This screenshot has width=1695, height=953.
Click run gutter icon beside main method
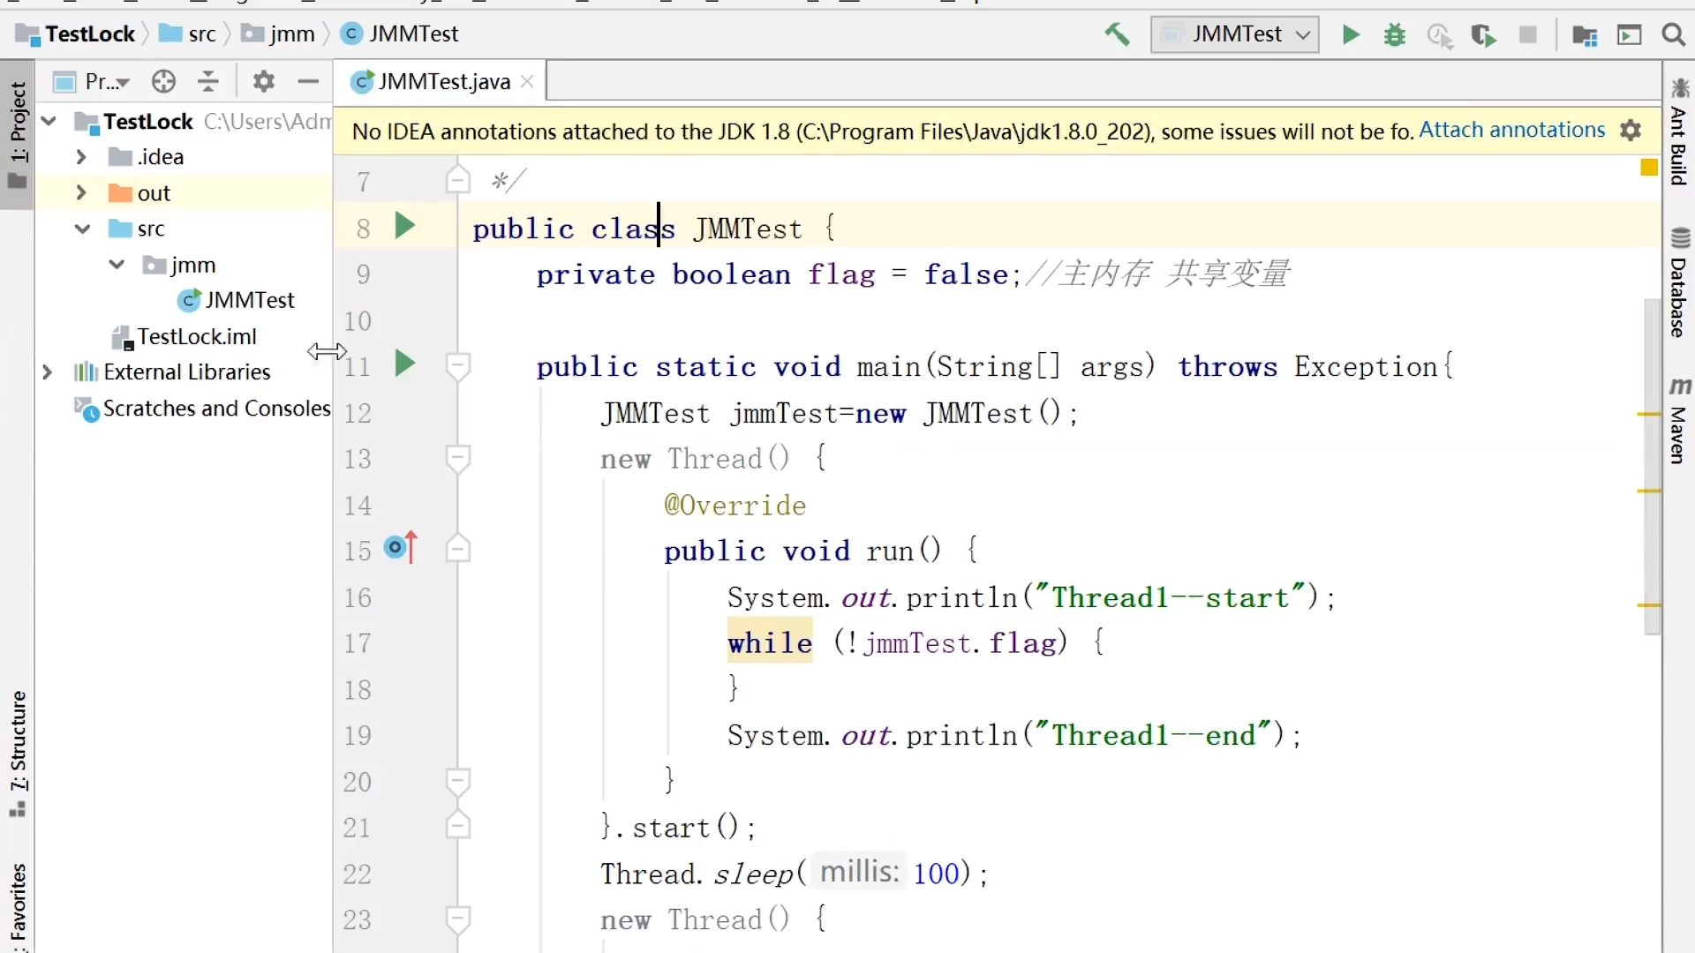pyautogui.click(x=404, y=364)
